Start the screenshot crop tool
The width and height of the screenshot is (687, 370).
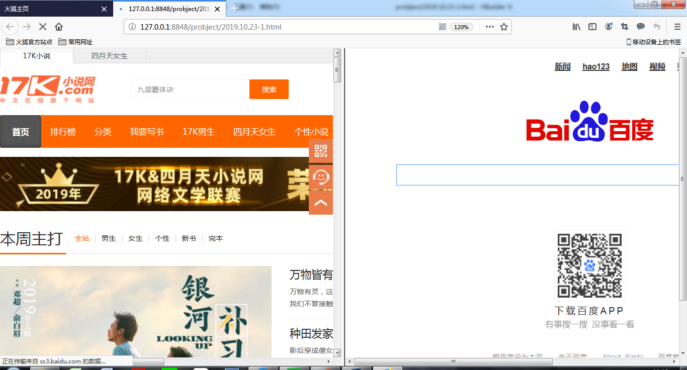tap(625, 27)
